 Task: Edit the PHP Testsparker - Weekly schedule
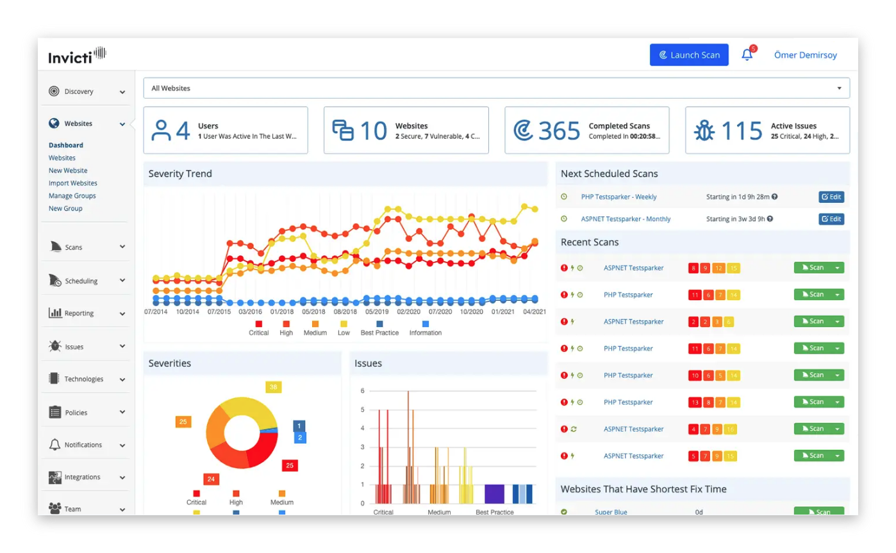click(x=831, y=197)
